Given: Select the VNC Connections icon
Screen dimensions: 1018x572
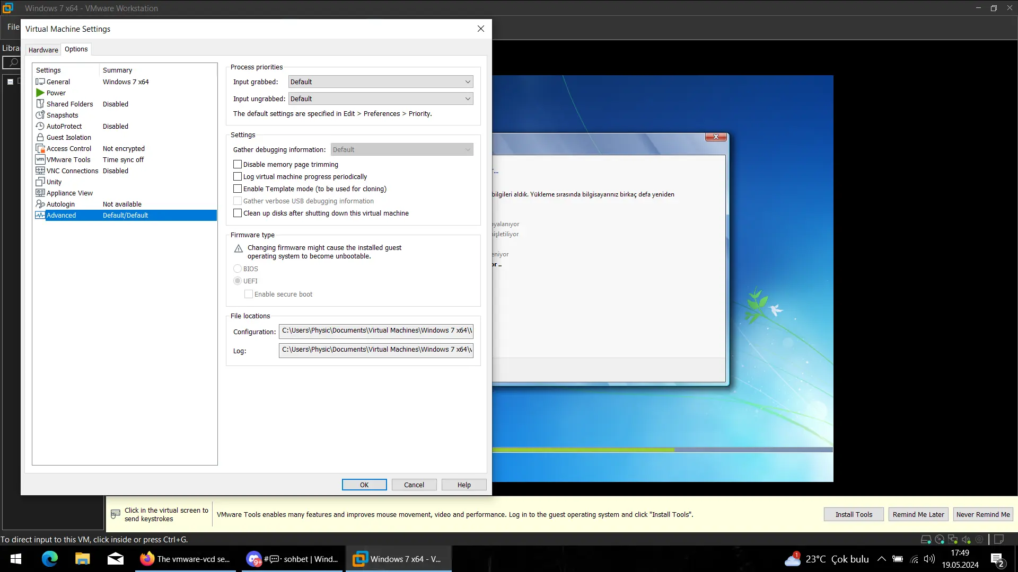Looking at the screenshot, I should coord(40,171).
